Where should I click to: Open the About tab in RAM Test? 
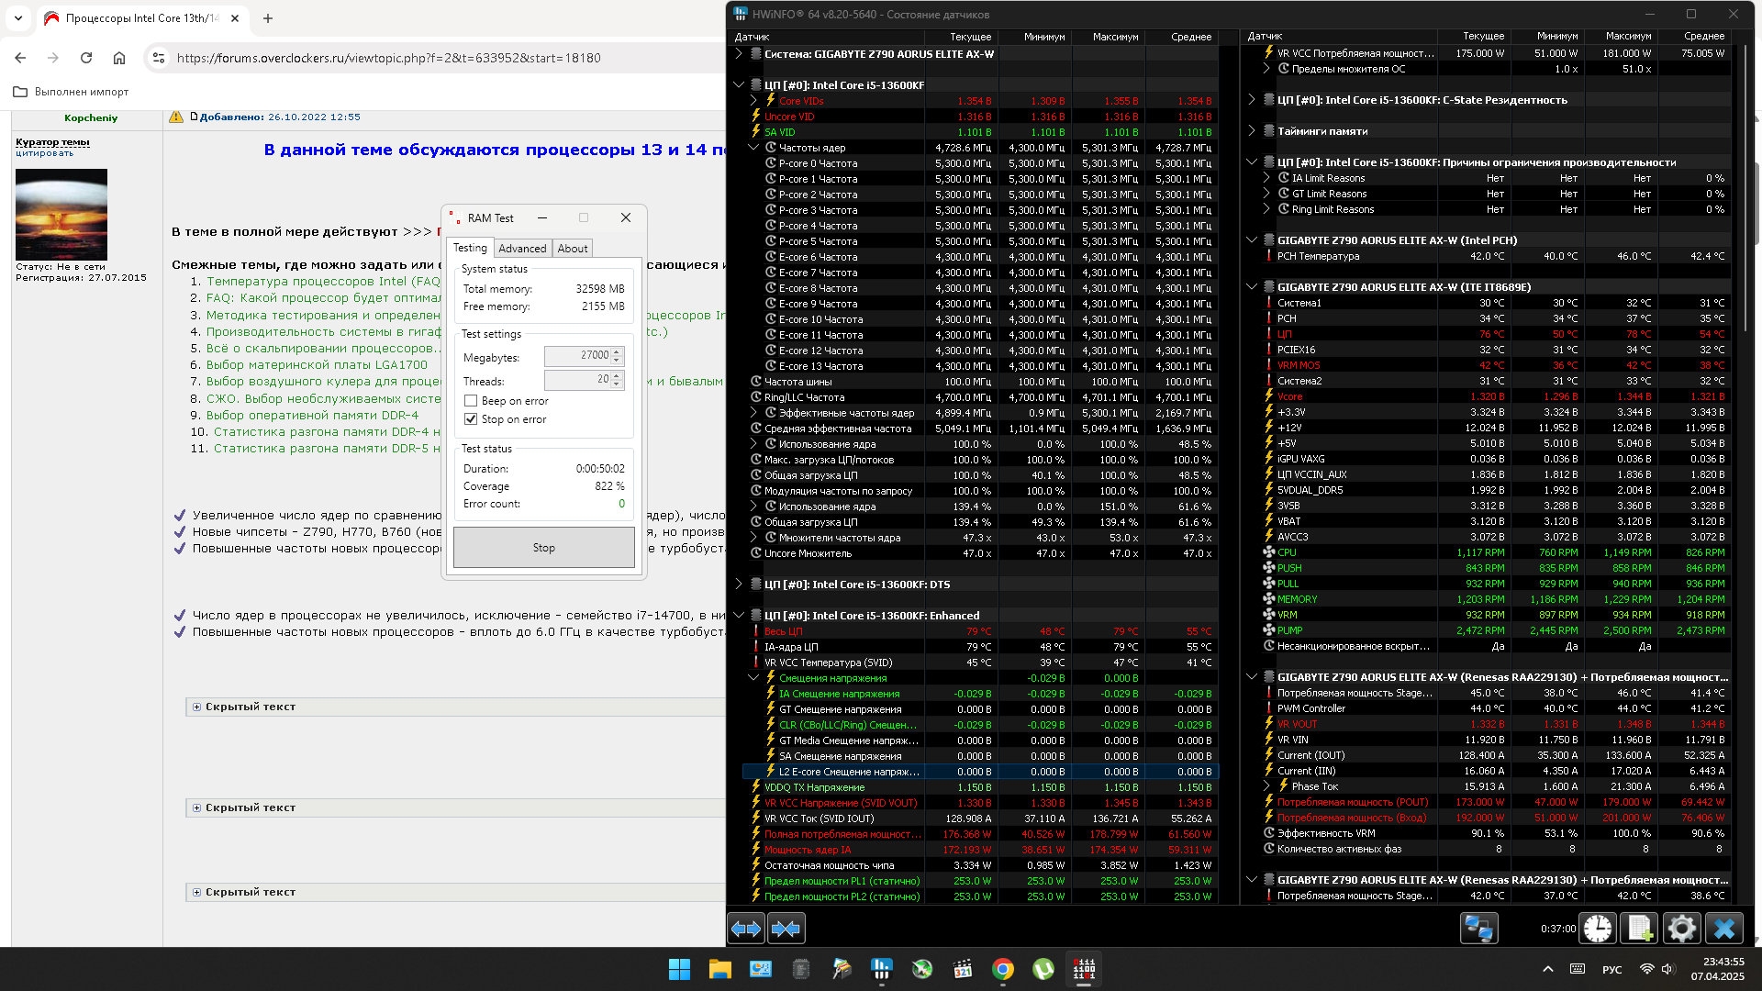[573, 249]
